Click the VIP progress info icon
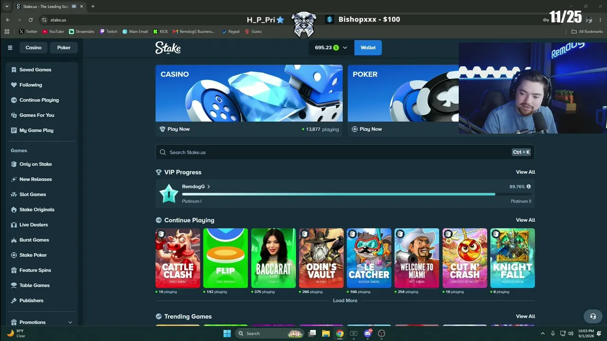 (529, 187)
